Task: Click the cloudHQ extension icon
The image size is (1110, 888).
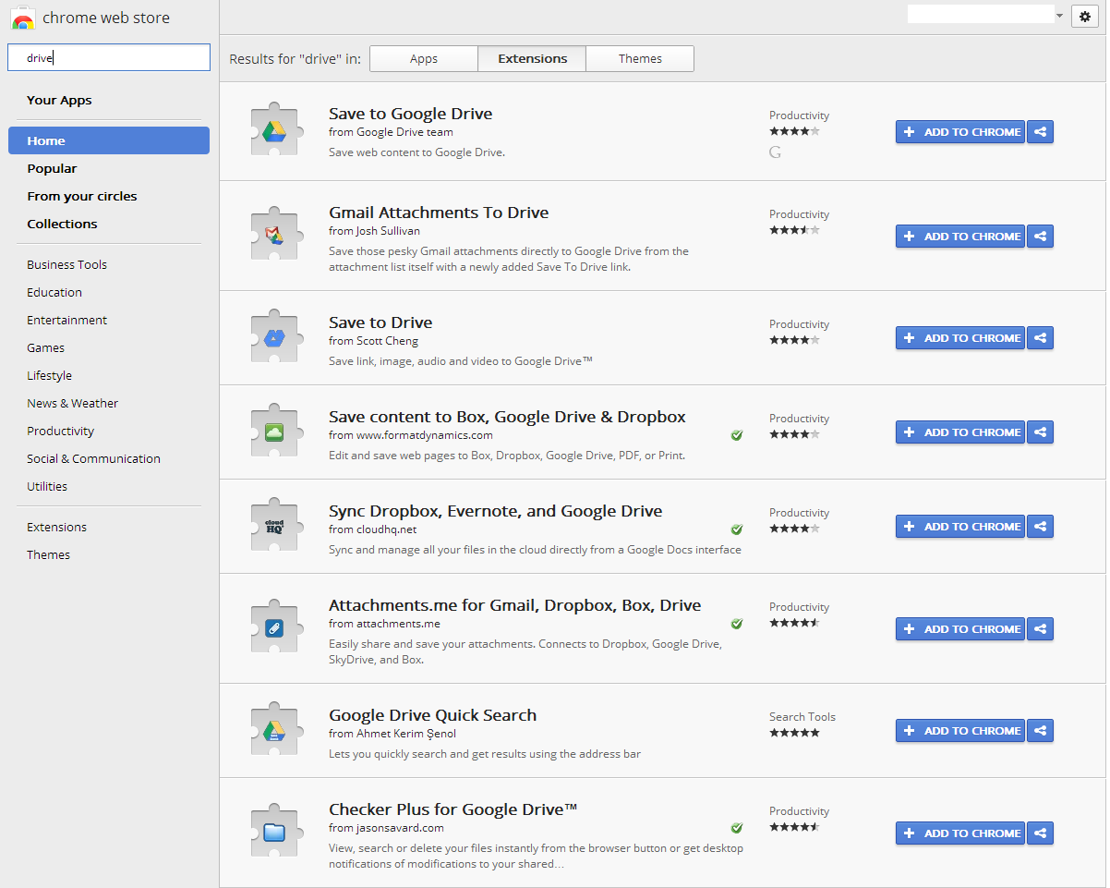Action: pos(276,523)
